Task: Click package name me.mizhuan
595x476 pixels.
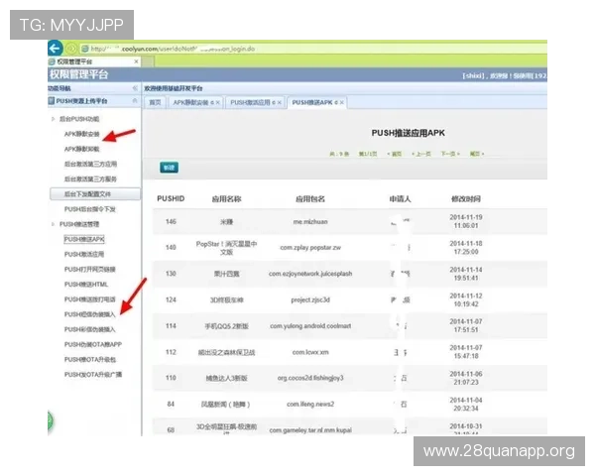Action: coord(310,222)
